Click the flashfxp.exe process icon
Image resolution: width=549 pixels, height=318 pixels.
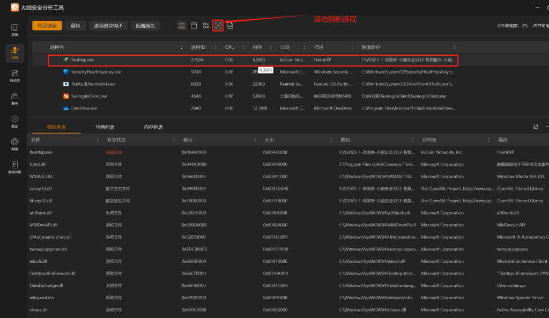pyautogui.click(x=66, y=60)
